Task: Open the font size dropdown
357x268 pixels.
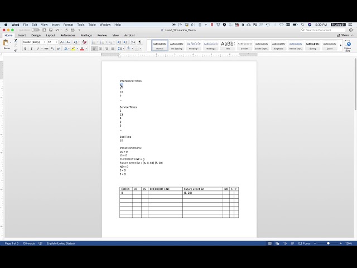Action: pos(56,42)
